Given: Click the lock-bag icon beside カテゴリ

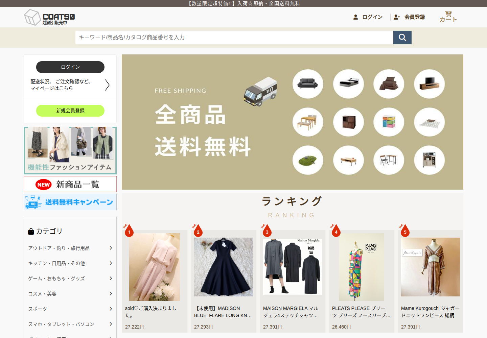Looking at the screenshot, I should (31, 231).
